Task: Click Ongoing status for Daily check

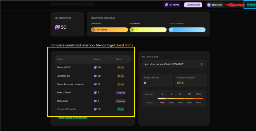Action: coord(120,101)
